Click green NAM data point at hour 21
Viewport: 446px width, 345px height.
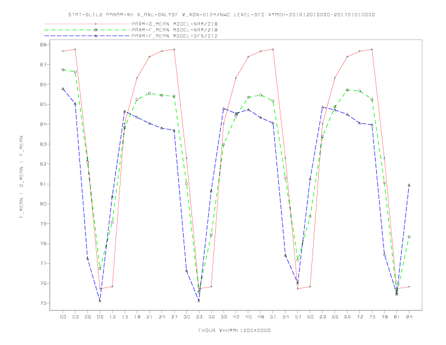(x=149, y=93)
